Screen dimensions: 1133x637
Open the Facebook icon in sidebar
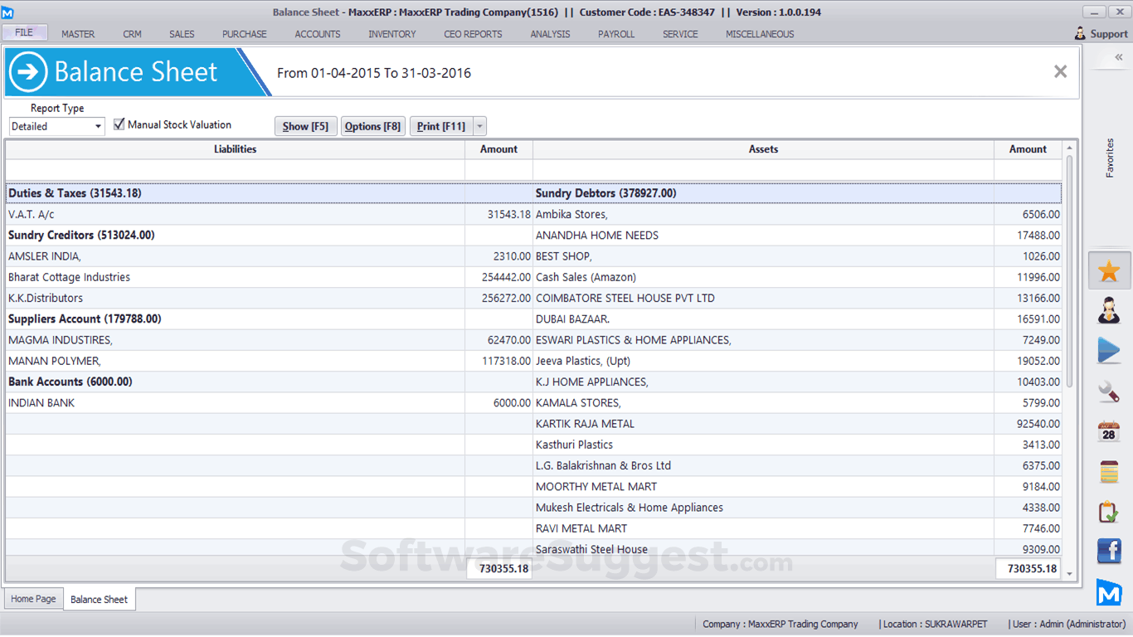coord(1109,551)
